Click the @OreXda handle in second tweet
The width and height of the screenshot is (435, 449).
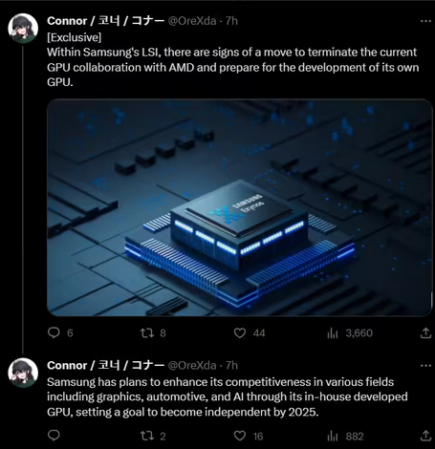click(x=192, y=366)
